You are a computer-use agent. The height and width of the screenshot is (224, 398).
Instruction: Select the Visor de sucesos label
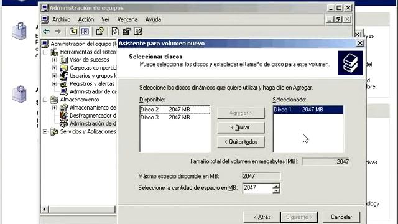pyautogui.click(x=90, y=60)
